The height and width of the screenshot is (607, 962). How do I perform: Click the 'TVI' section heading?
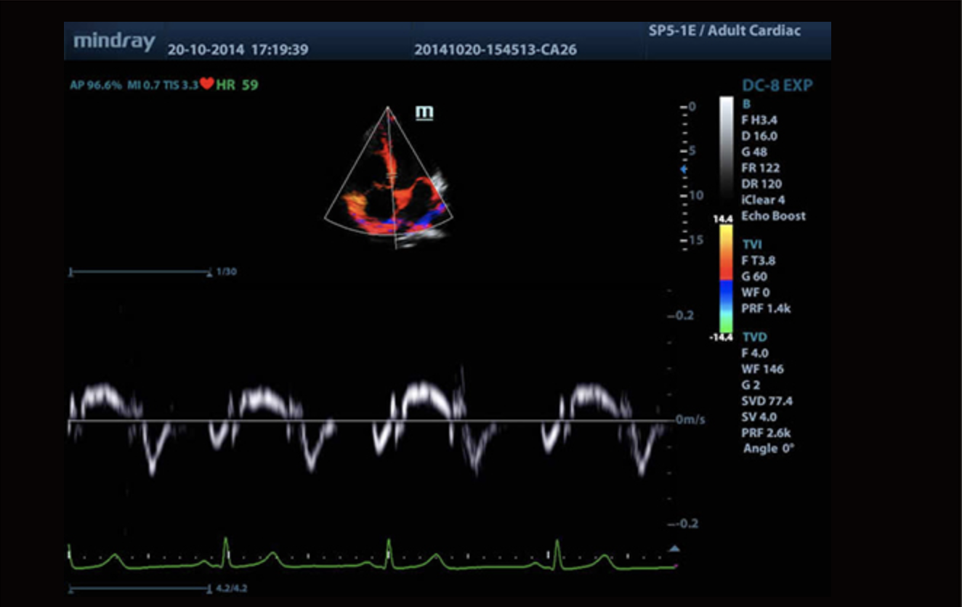(753, 245)
